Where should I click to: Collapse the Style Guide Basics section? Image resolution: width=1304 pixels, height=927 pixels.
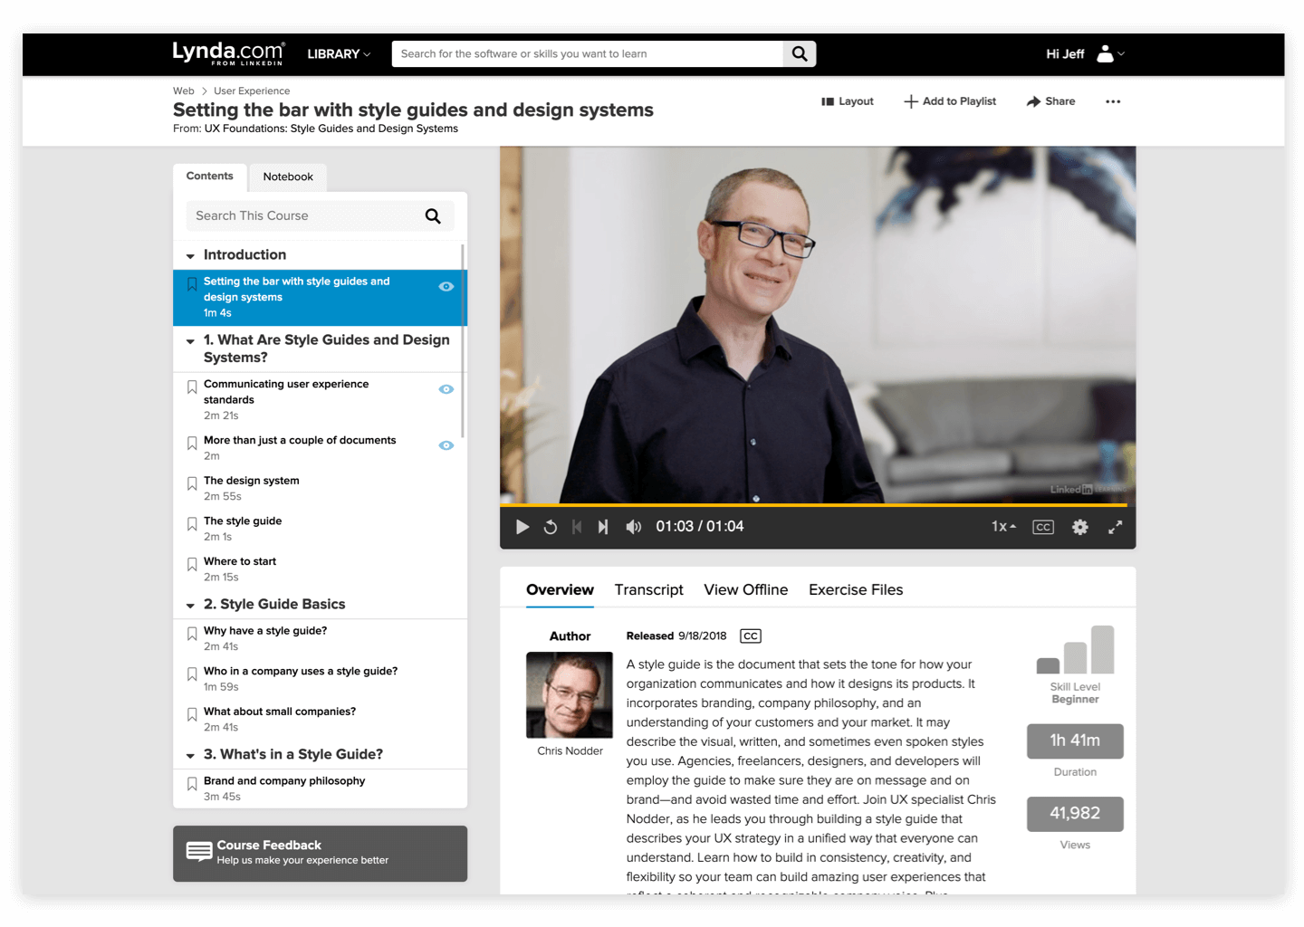[x=190, y=606]
